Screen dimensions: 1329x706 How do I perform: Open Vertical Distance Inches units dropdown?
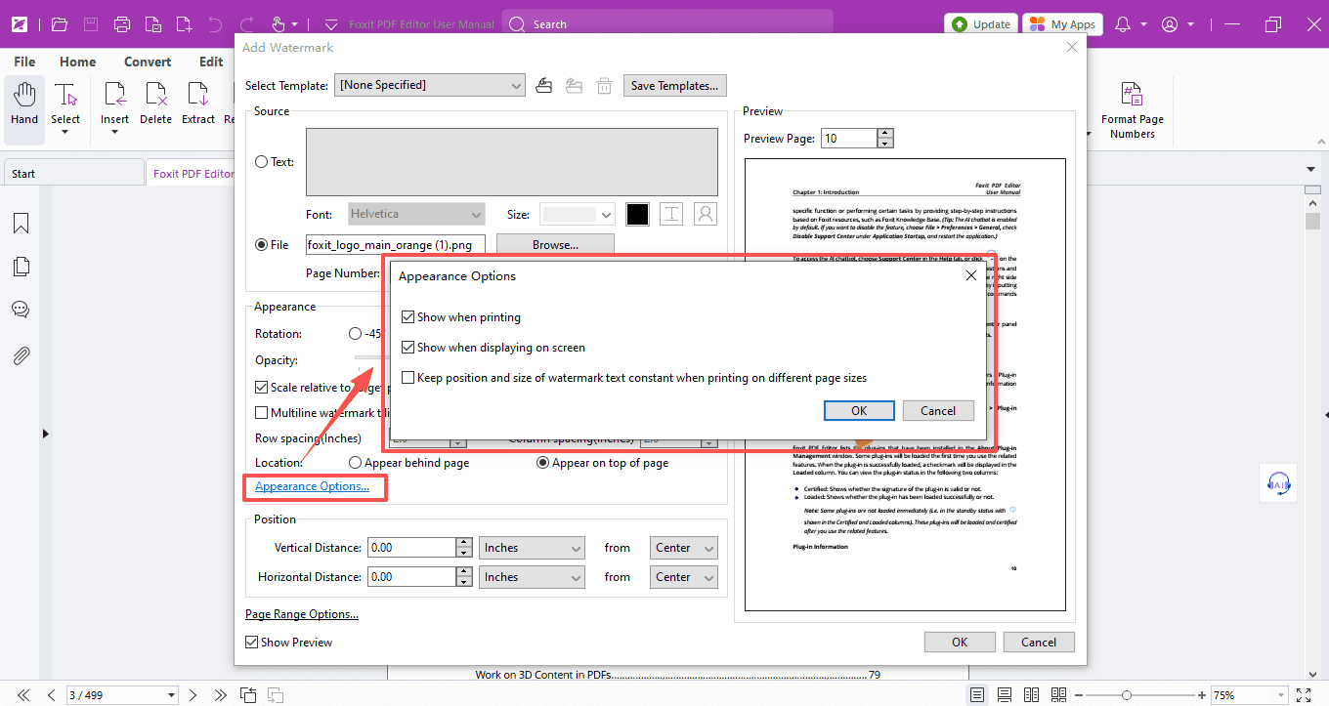532,548
